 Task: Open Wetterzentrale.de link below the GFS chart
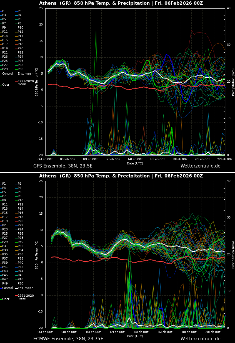coord(200,166)
